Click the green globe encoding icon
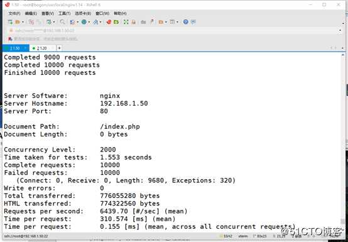This screenshot has width=348, height=242. click(84, 22)
